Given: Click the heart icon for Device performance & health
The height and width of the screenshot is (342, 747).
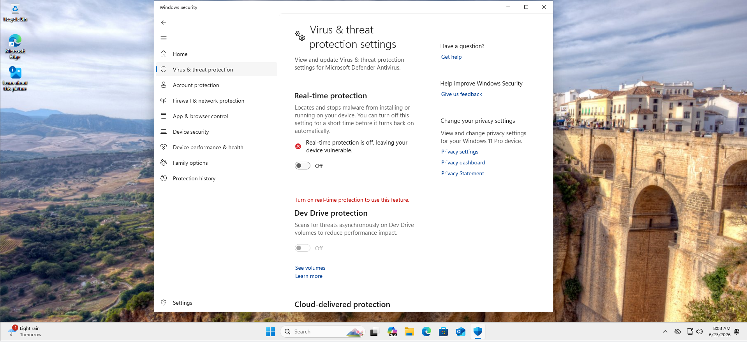Looking at the screenshot, I should point(164,147).
